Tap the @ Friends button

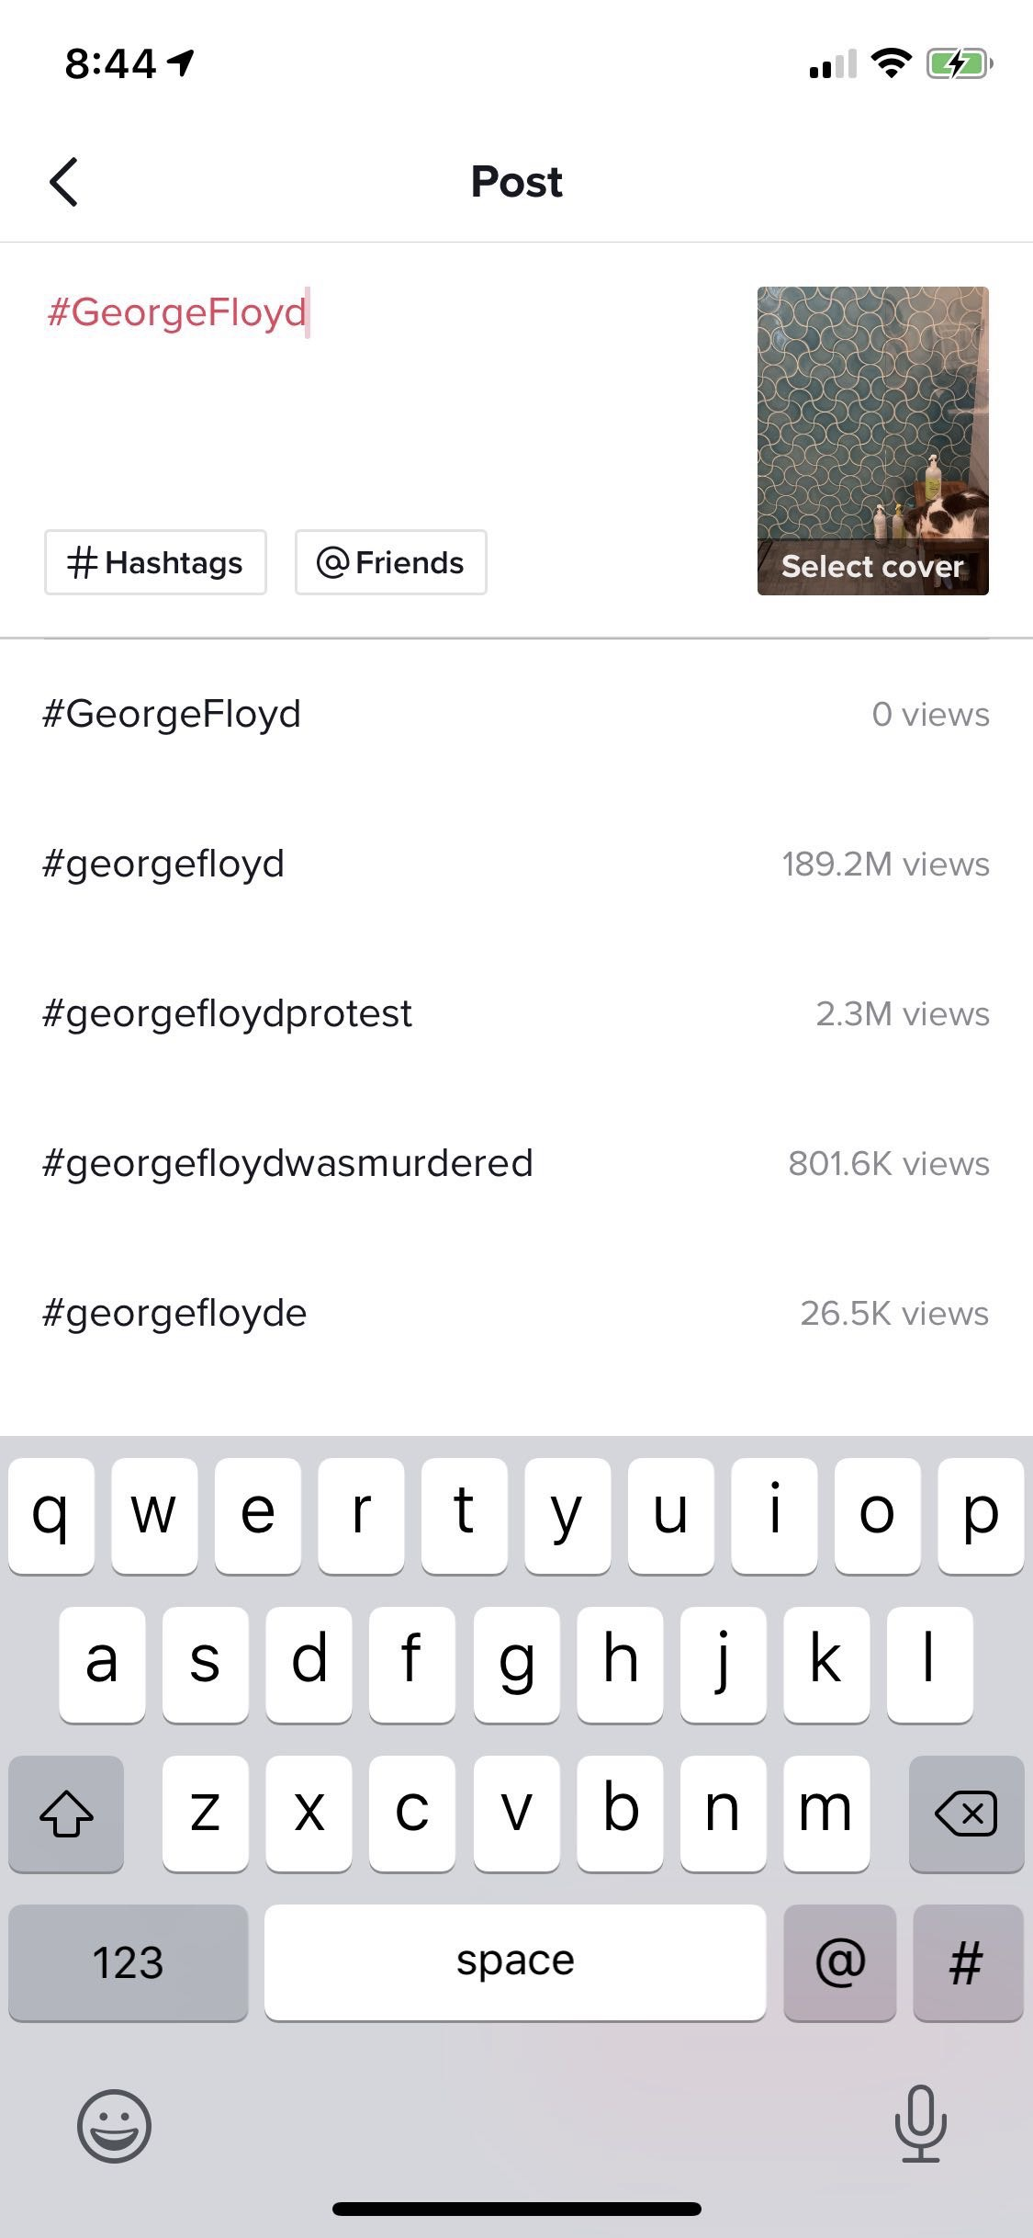[x=390, y=562]
